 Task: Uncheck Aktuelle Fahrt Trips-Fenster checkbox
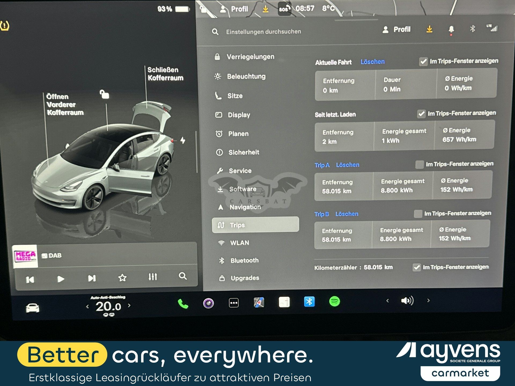coord(423,62)
